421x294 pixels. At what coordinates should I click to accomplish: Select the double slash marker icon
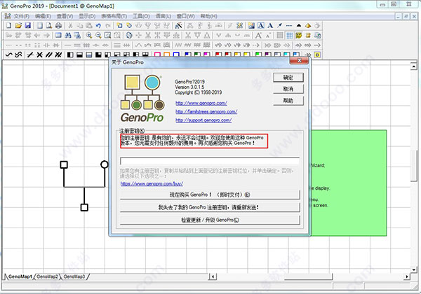click(49, 55)
